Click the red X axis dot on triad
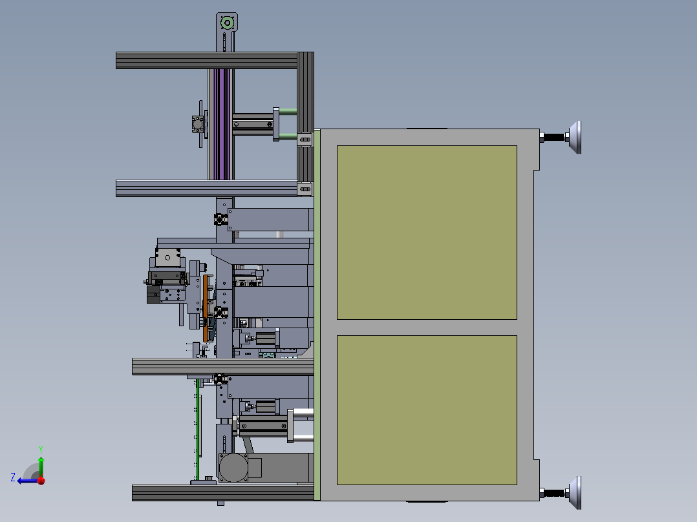This screenshot has height=522, width=697. click(x=41, y=480)
